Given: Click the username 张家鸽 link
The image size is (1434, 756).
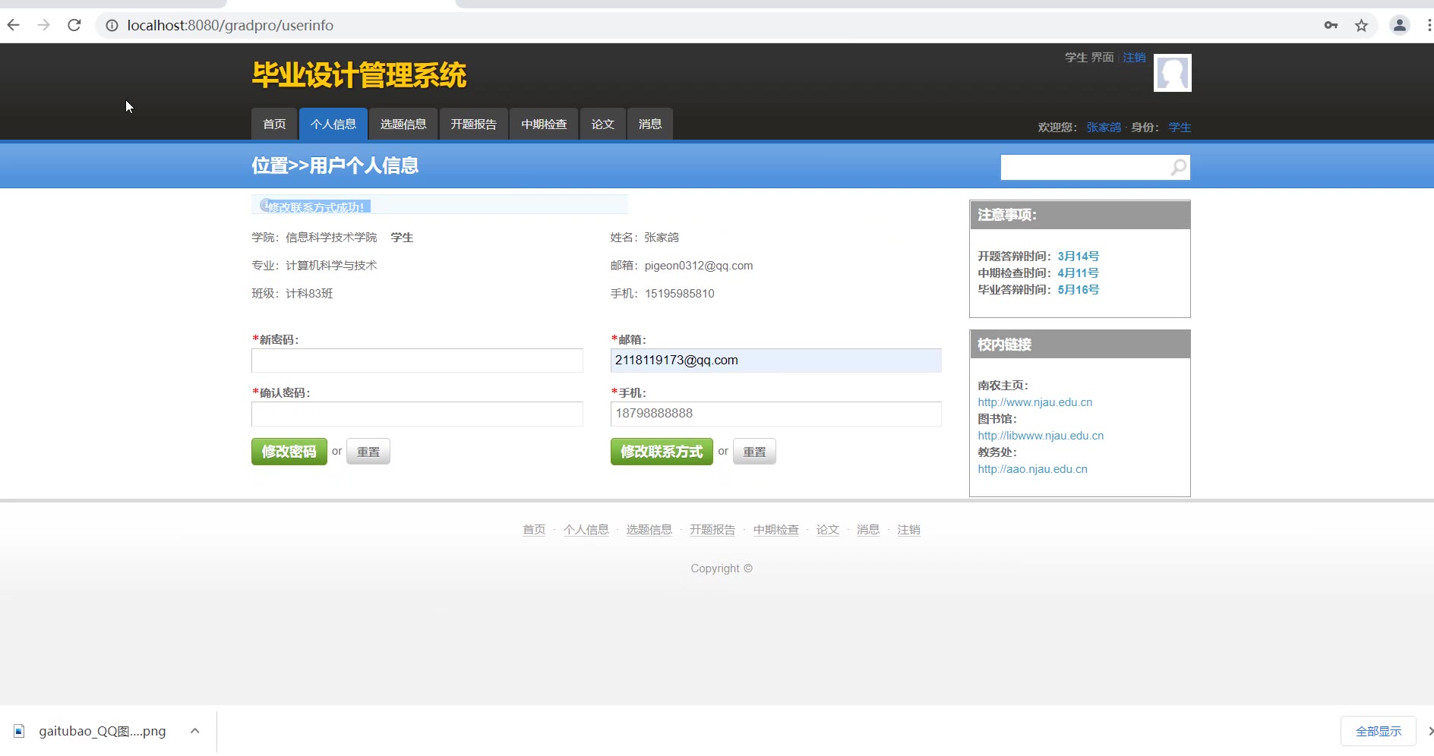Looking at the screenshot, I should (1104, 128).
